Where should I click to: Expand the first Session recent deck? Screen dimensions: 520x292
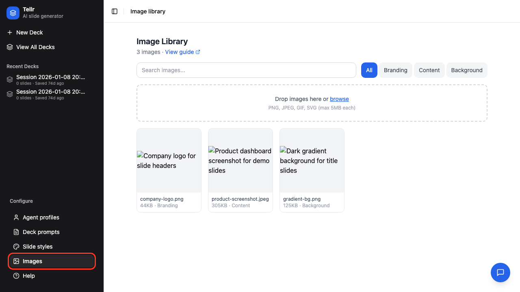[50, 79]
